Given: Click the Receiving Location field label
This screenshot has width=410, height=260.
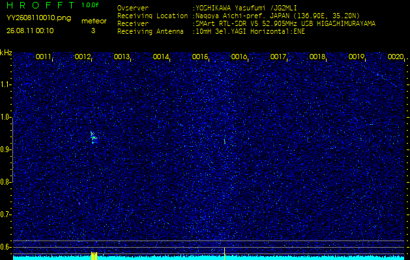Looking at the screenshot, I should point(153,16).
